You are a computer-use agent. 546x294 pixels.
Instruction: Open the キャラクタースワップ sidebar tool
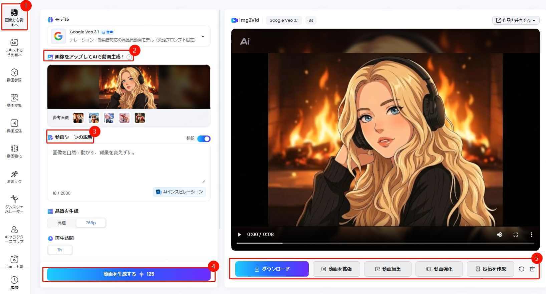(x=14, y=234)
